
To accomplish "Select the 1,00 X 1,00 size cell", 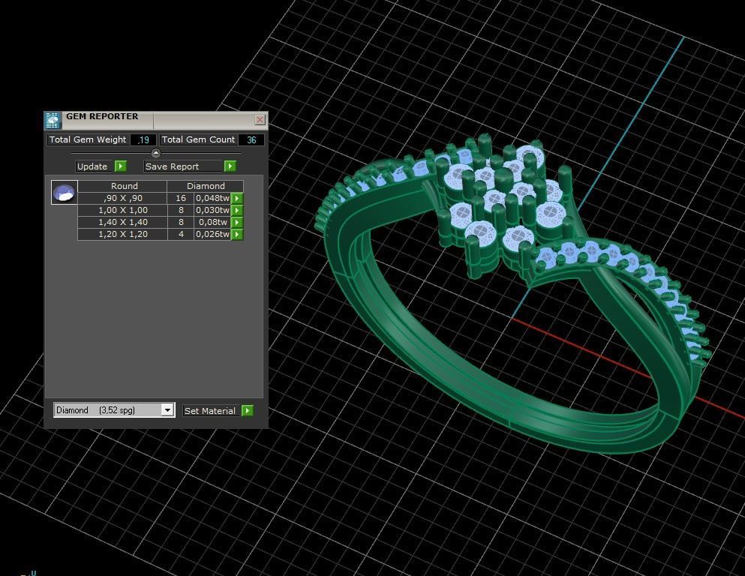I will pos(122,210).
